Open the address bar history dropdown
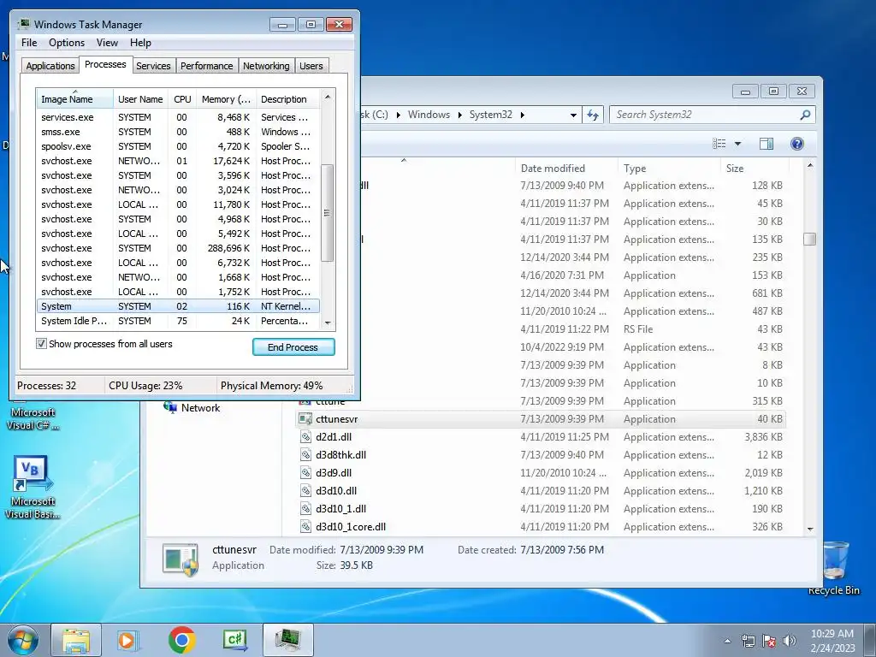876x657 pixels. click(x=573, y=115)
